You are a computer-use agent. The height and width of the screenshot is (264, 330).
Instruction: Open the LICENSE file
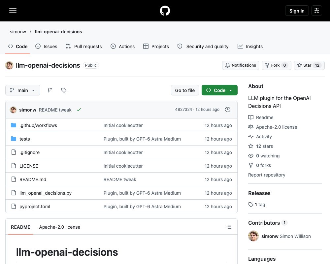point(29,166)
